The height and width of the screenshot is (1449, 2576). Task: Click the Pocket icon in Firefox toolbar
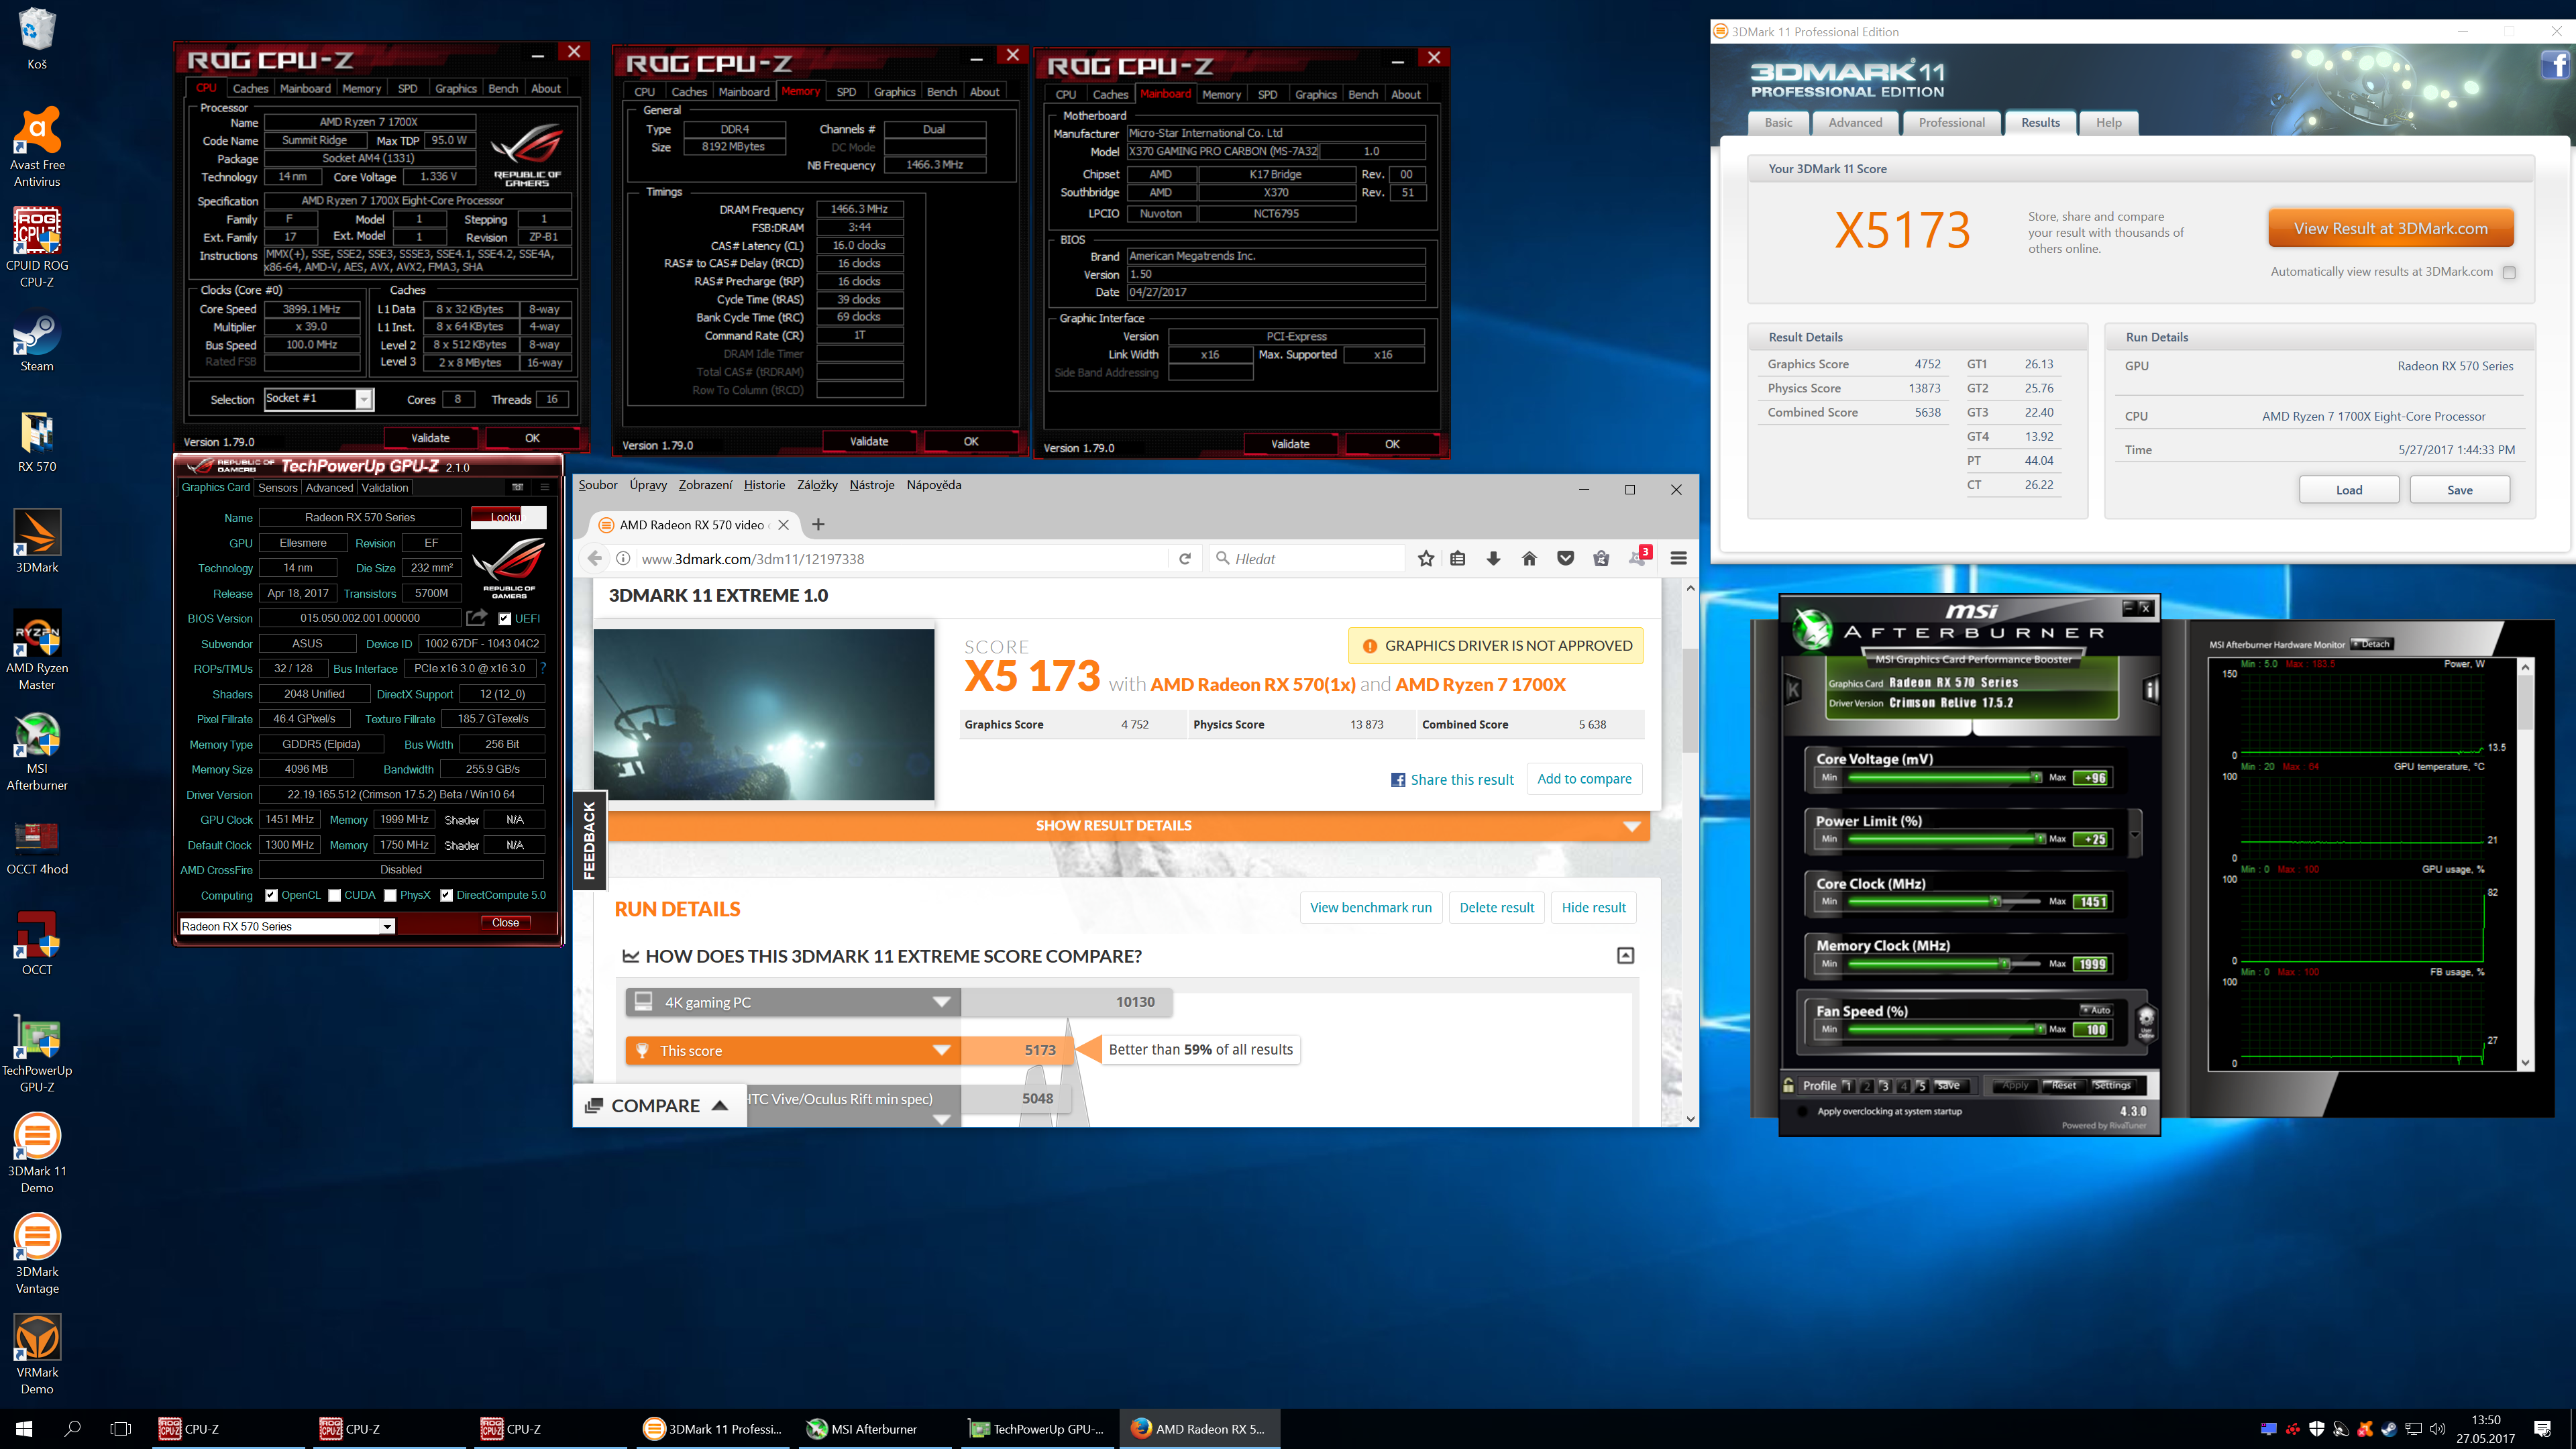pyautogui.click(x=1565, y=559)
